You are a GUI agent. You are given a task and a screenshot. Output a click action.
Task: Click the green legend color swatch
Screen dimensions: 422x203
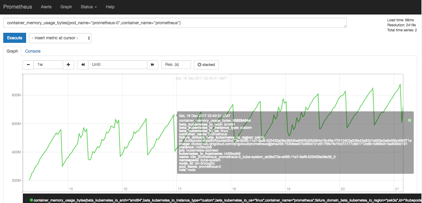click(x=31, y=200)
